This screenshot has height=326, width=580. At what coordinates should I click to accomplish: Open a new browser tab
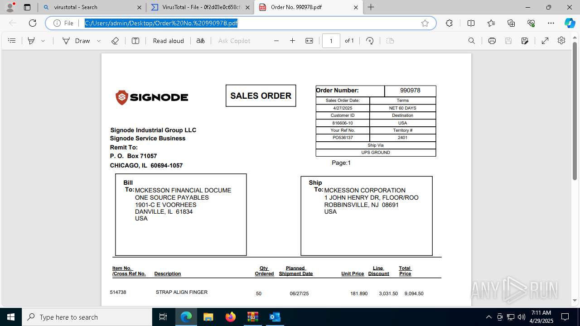point(371,7)
